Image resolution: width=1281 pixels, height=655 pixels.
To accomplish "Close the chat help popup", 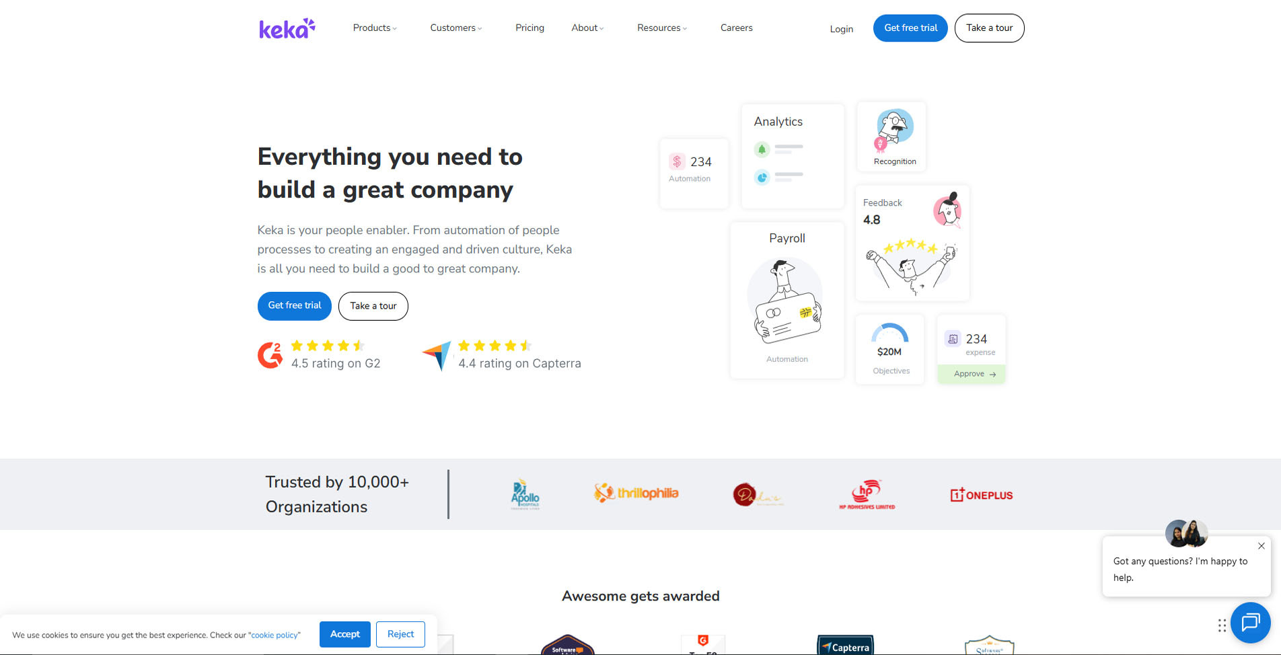I will (x=1261, y=546).
